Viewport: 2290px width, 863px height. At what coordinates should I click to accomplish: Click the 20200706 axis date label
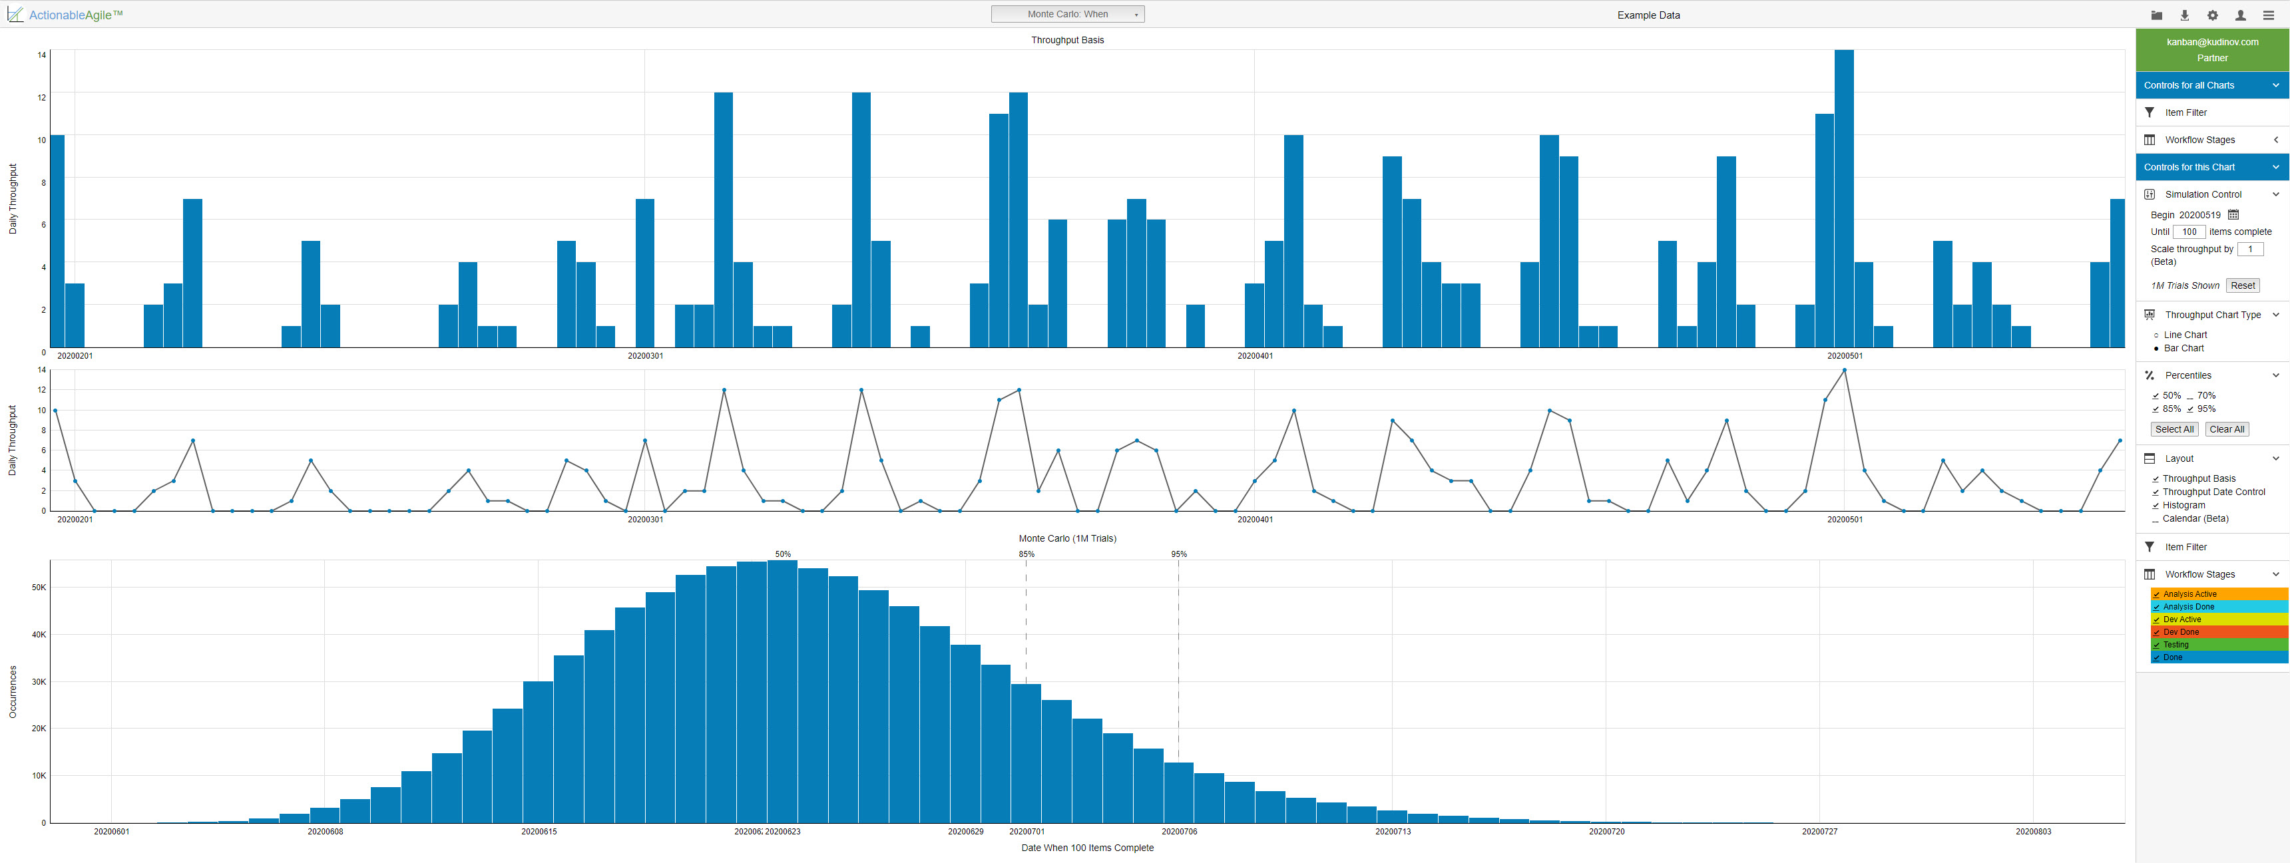coord(1179,832)
